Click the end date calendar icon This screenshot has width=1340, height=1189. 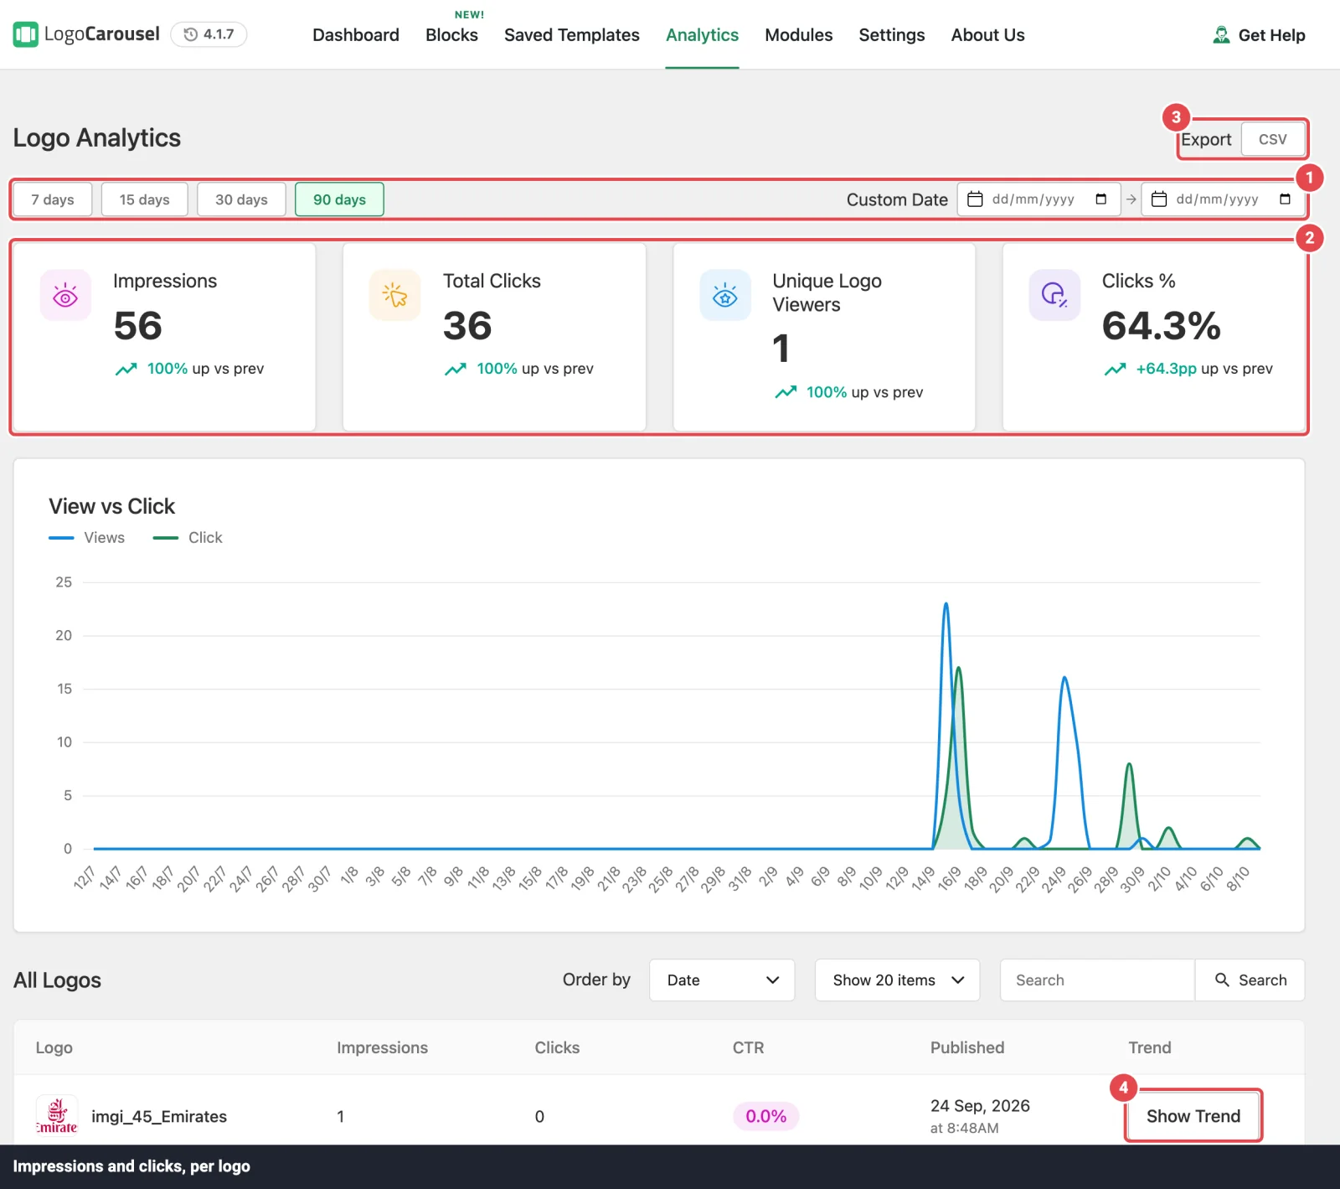click(x=1159, y=199)
